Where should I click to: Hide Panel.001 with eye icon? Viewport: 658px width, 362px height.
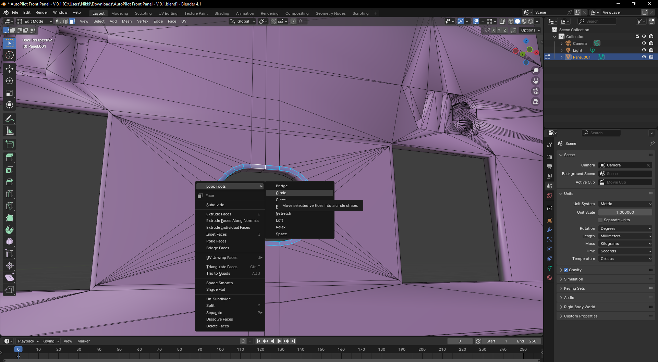[644, 57]
